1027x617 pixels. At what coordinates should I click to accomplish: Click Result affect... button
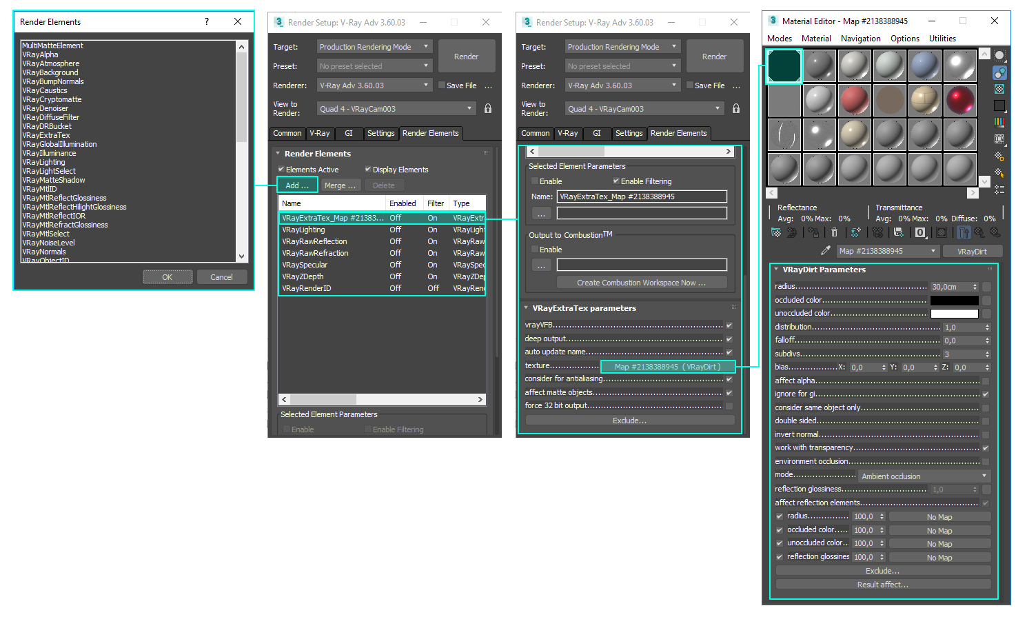(883, 585)
